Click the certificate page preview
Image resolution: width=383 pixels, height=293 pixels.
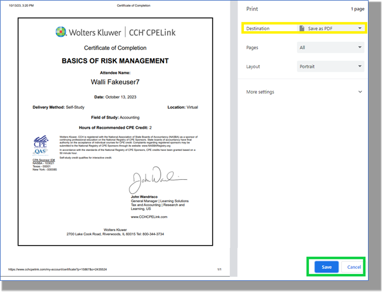click(x=116, y=132)
